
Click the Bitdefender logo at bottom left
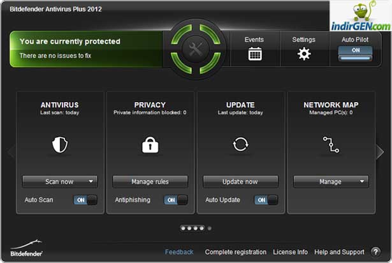pyautogui.click(x=26, y=248)
